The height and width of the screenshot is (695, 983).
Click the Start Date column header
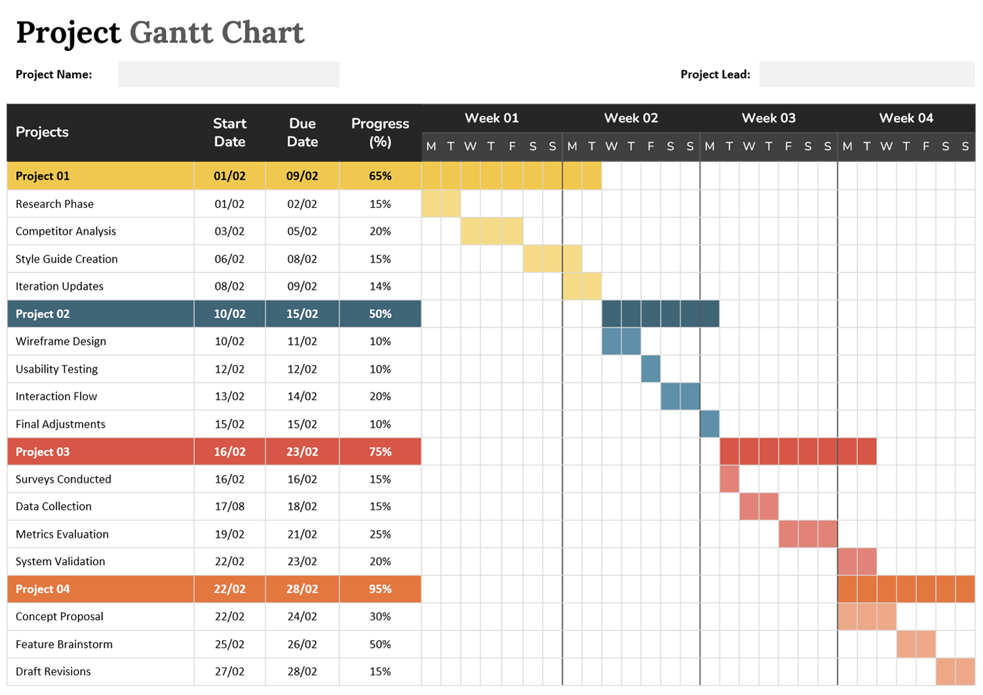[229, 132]
